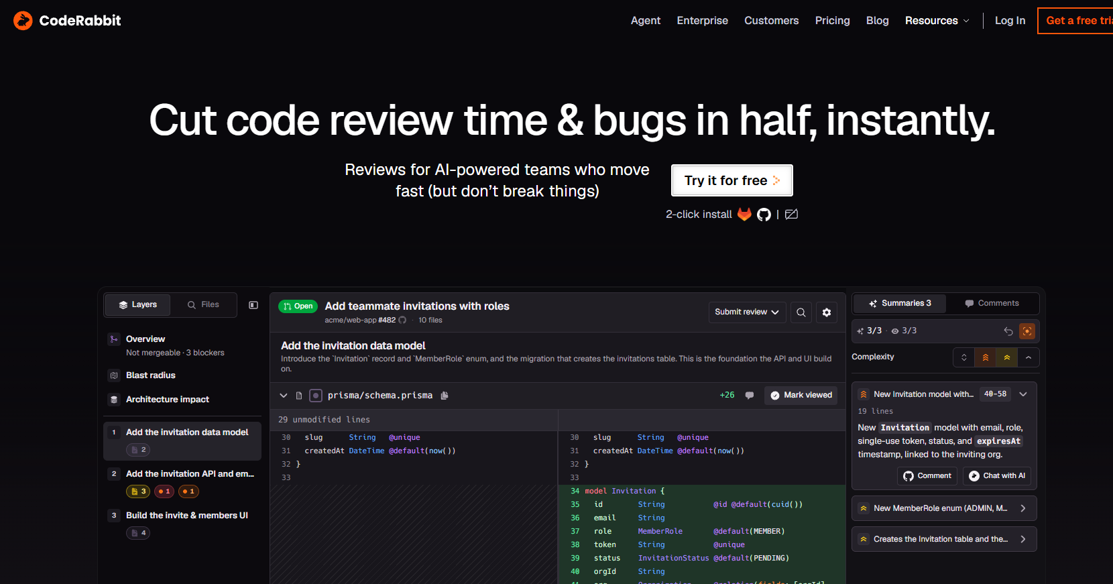
Task: Select Architecture impact in sidebar
Action: (182, 400)
